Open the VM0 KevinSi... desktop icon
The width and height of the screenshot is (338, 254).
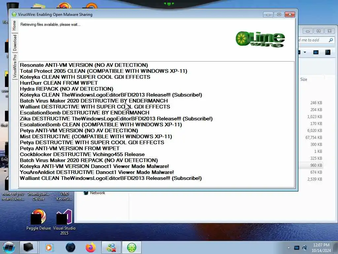pos(64,196)
